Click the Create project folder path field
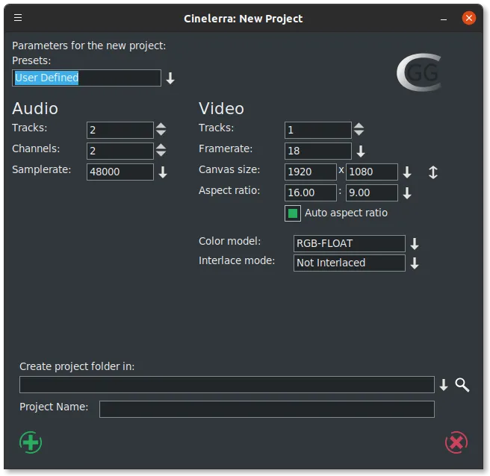 point(227,384)
